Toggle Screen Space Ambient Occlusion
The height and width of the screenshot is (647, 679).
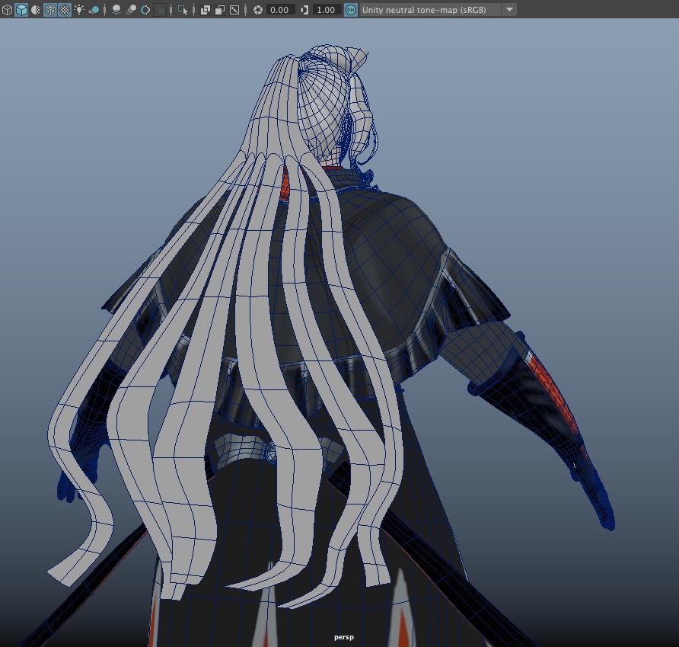[x=116, y=10]
